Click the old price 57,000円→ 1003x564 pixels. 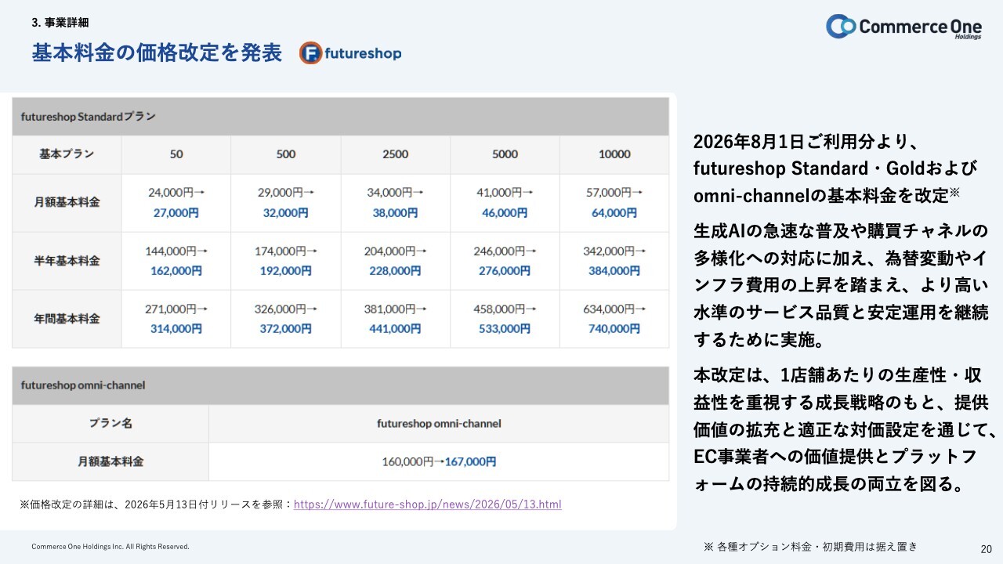(614, 192)
